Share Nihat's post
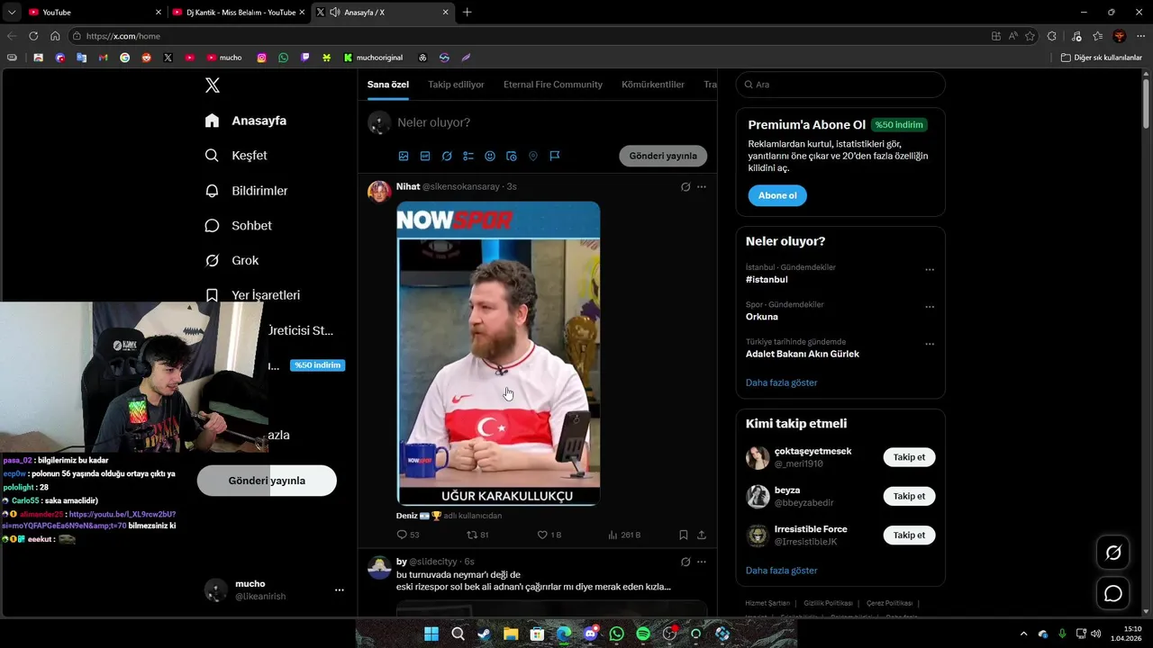The height and width of the screenshot is (648, 1153). pyautogui.click(x=702, y=535)
